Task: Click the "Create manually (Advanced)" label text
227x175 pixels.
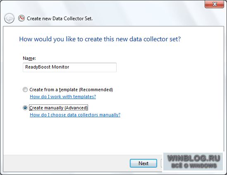Action: click(x=58, y=108)
